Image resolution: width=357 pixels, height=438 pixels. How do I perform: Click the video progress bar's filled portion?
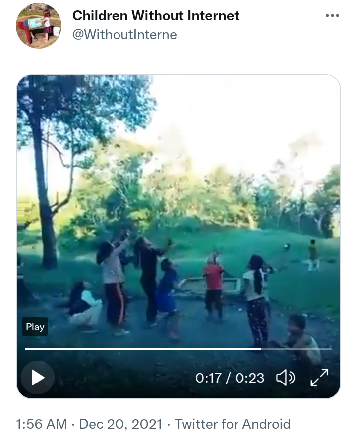[143, 349]
